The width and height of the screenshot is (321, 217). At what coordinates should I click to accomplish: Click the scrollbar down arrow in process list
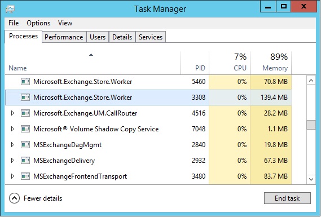coord(311,179)
